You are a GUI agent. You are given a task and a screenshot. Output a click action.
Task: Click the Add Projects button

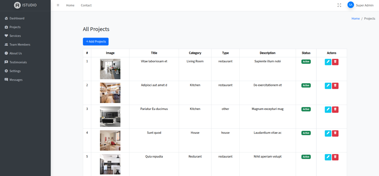coord(96,41)
